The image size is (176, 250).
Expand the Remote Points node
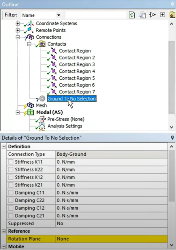[x=18, y=30]
